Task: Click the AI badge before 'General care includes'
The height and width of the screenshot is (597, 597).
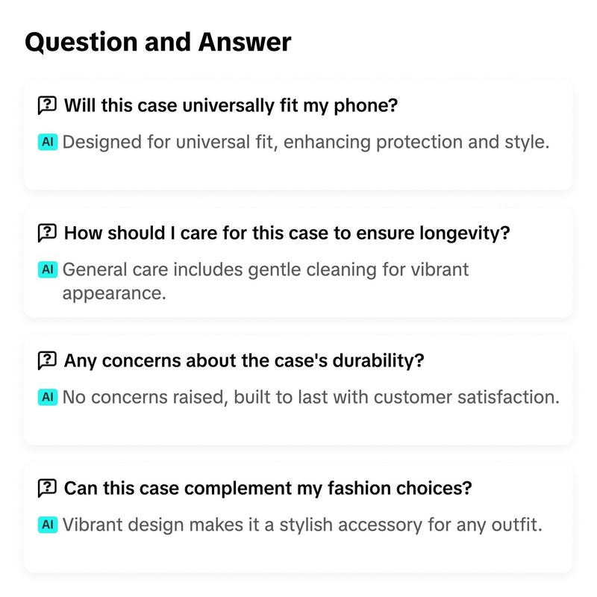Action: [x=48, y=269]
